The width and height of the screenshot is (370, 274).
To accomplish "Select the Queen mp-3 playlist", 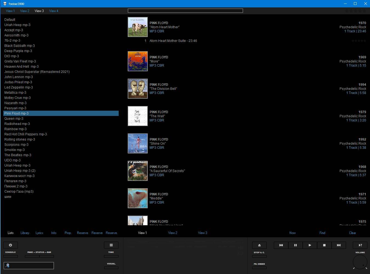I will coord(14,119).
